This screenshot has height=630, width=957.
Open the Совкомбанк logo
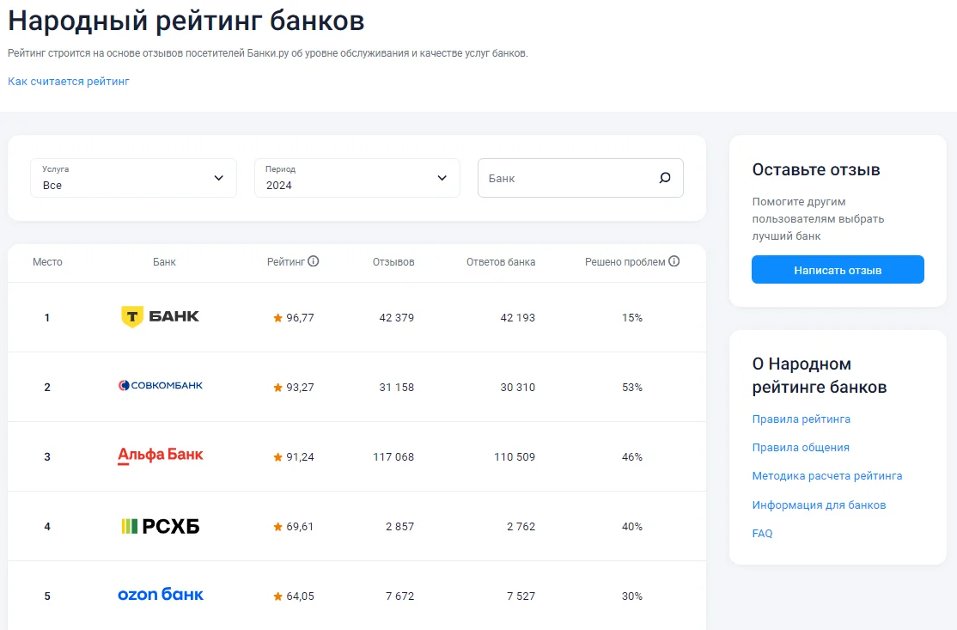click(161, 386)
